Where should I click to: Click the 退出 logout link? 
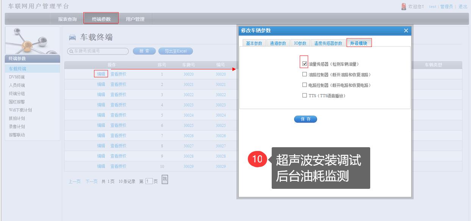tap(463, 7)
